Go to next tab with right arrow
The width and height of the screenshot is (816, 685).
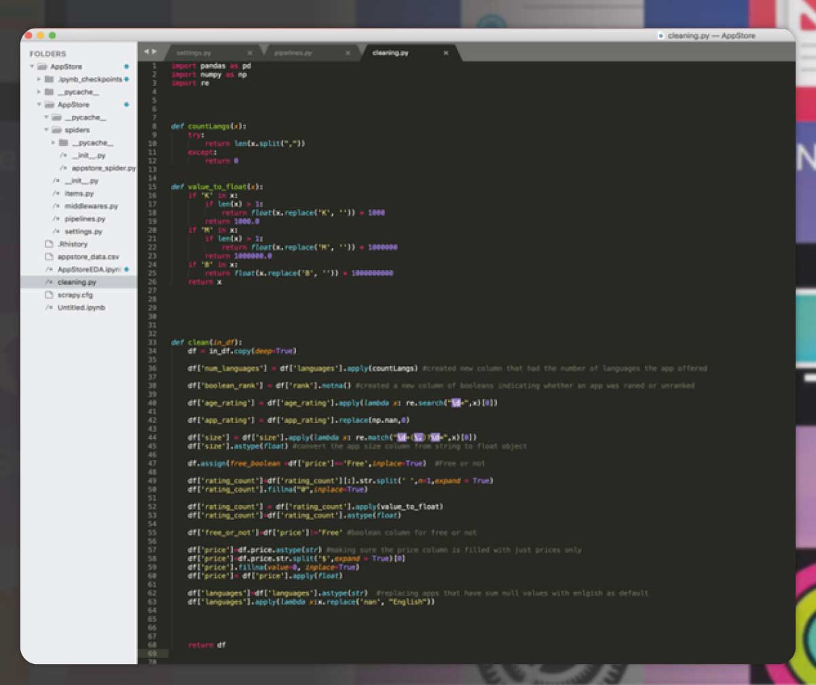154,52
